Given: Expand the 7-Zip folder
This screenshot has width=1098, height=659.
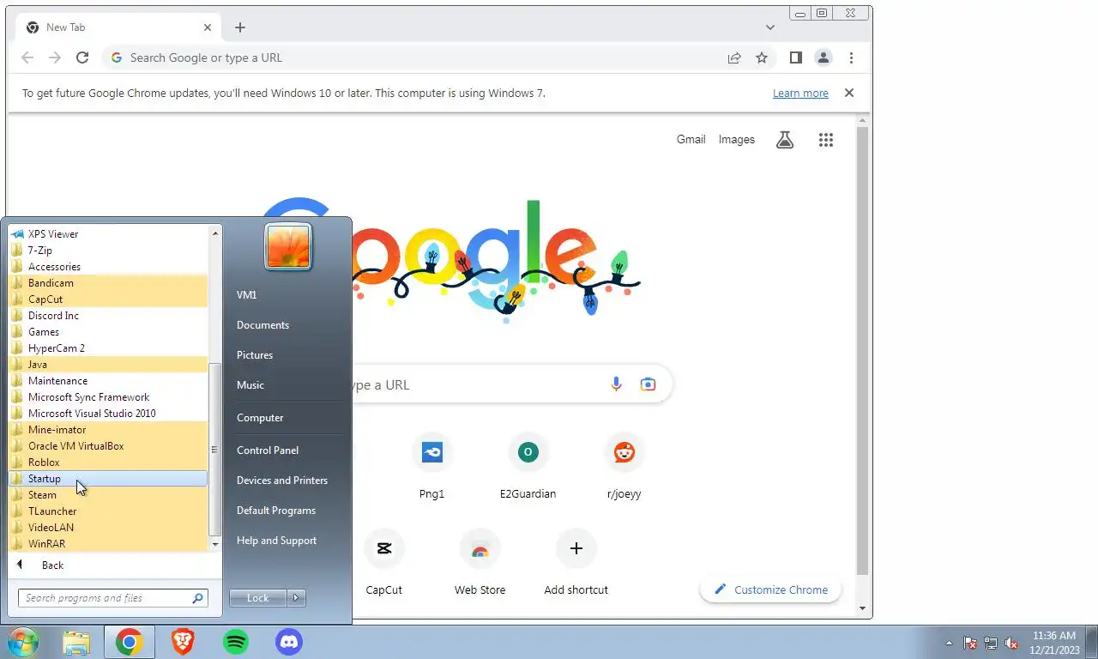Looking at the screenshot, I should 108,251.
